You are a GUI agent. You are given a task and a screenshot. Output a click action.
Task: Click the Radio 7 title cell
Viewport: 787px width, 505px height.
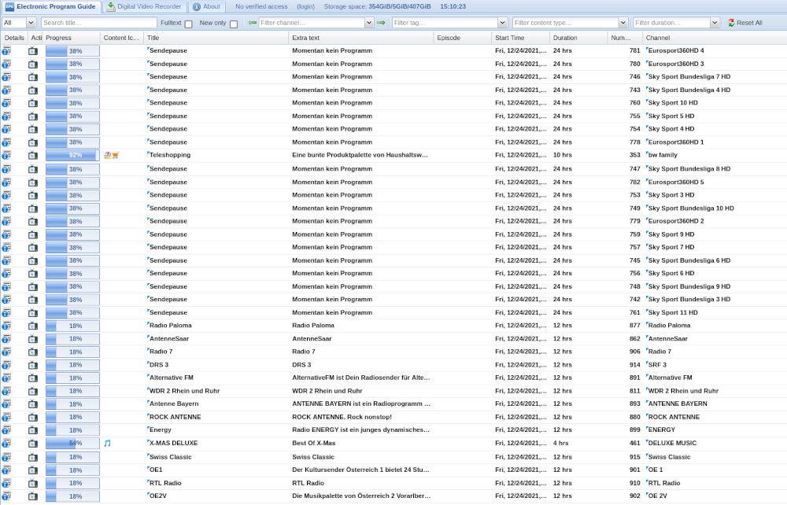(x=161, y=352)
